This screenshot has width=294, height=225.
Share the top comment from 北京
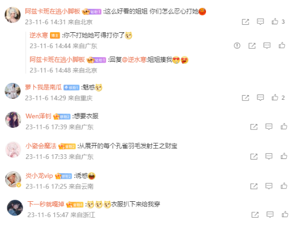(x=246, y=22)
